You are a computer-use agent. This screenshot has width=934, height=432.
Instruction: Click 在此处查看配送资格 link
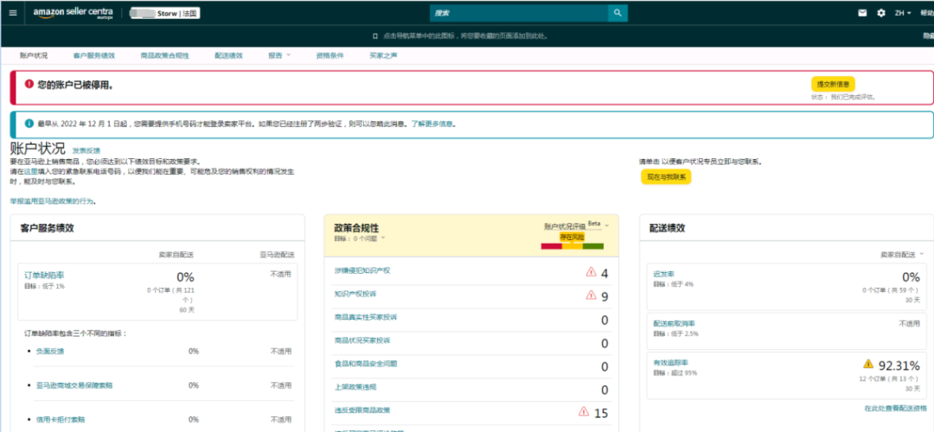click(x=895, y=408)
